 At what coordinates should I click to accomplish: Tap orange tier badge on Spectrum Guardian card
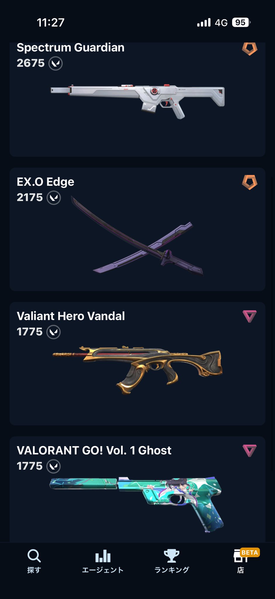tap(250, 49)
